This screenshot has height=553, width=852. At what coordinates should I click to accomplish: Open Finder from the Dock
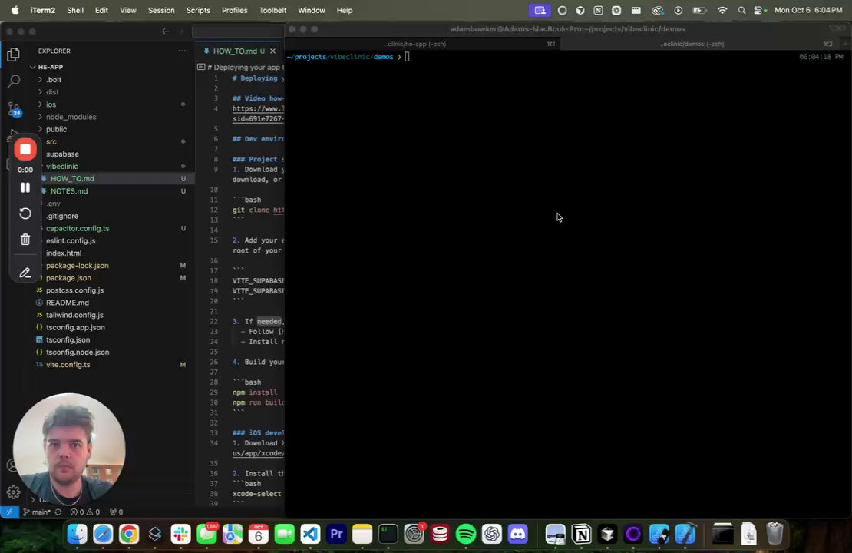[x=78, y=534]
